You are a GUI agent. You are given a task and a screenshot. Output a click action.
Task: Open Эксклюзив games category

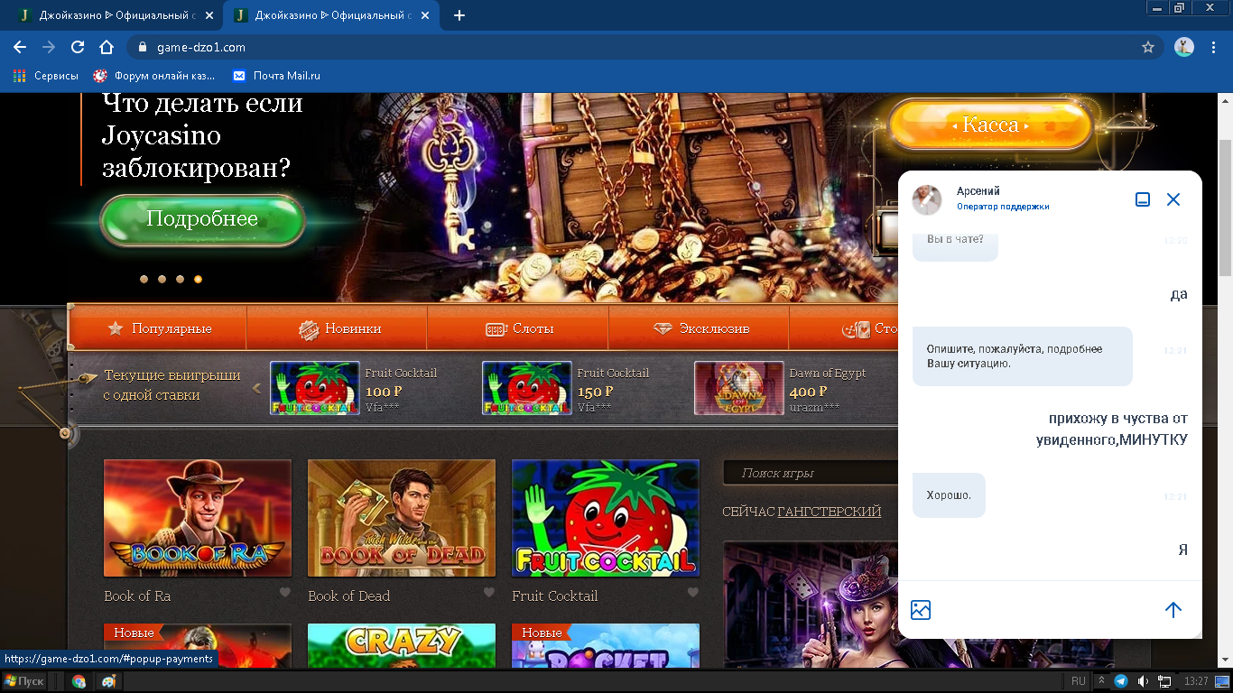(x=700, y=328)
